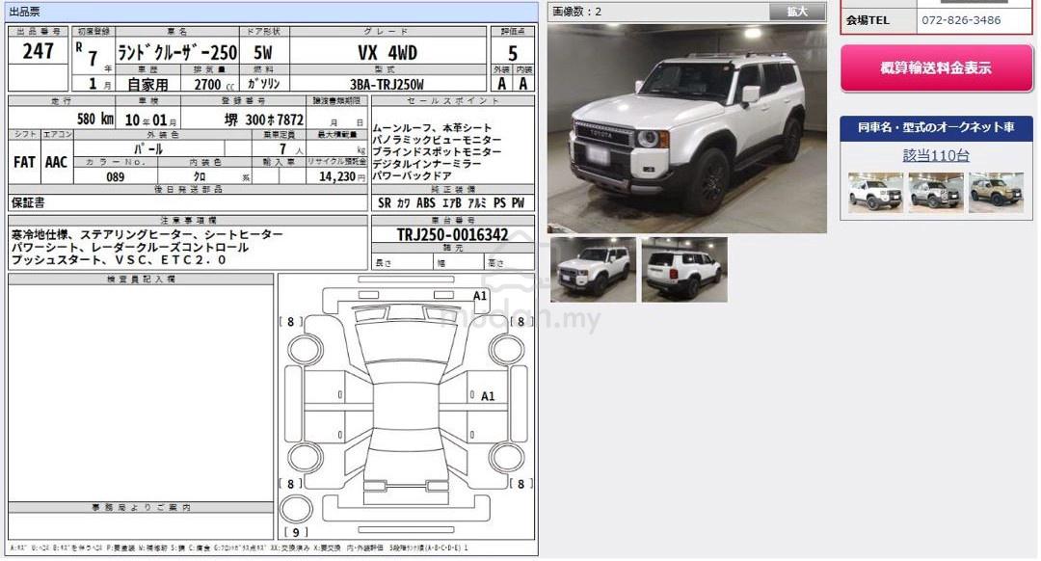Click the ブラインドスポットモニター line
This screenshot has width=1041, height=561.
pos(437,151)
